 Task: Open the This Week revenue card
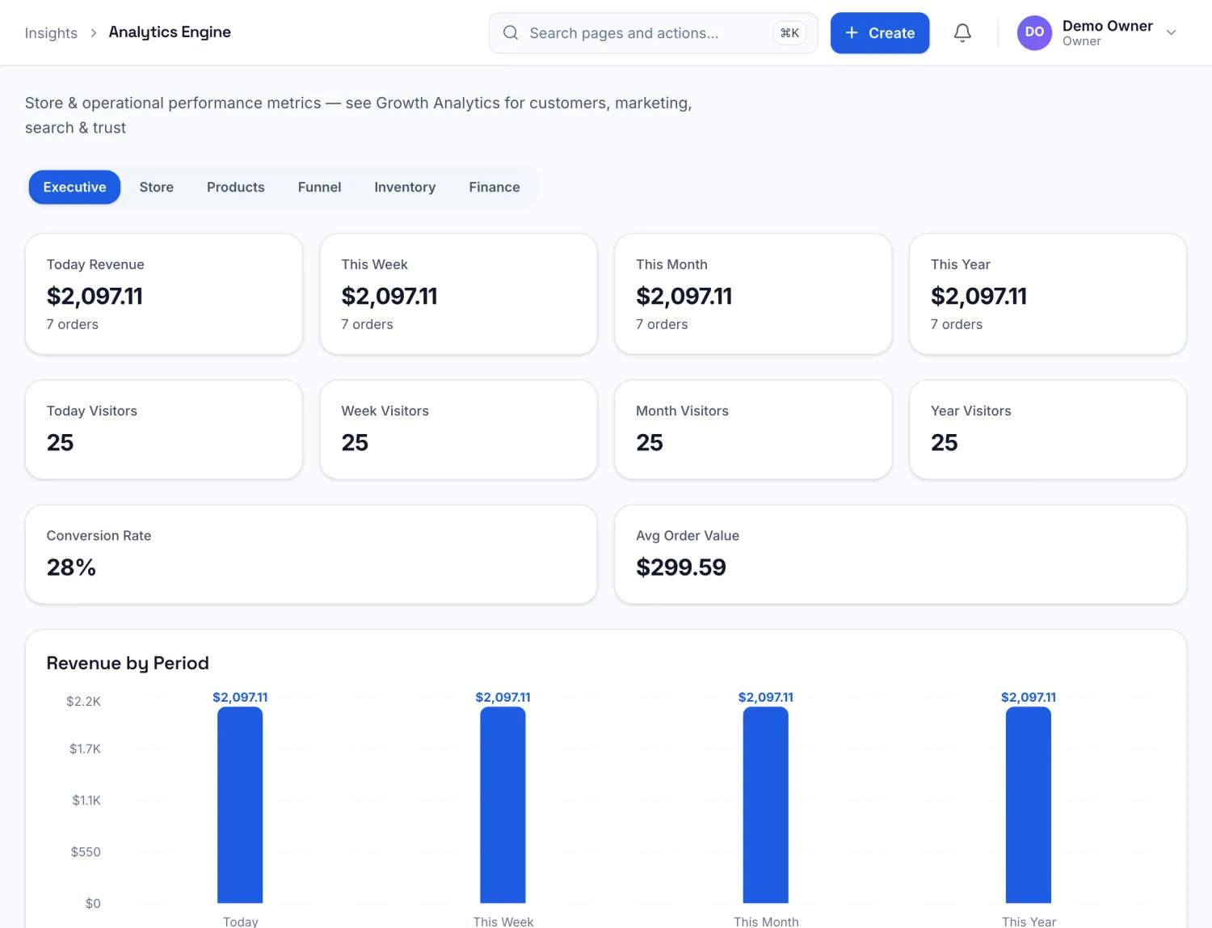459,294
